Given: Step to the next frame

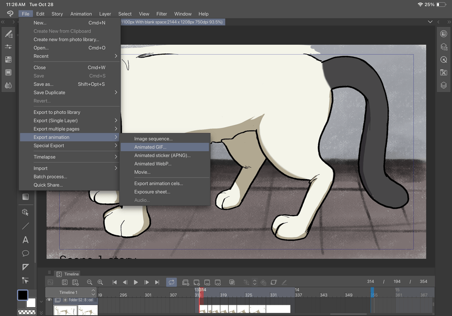Looking at the screenshot, I should click(x=146, y=282).
